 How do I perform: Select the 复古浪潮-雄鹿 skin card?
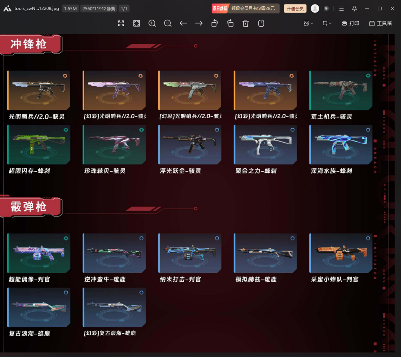[39, 307]
